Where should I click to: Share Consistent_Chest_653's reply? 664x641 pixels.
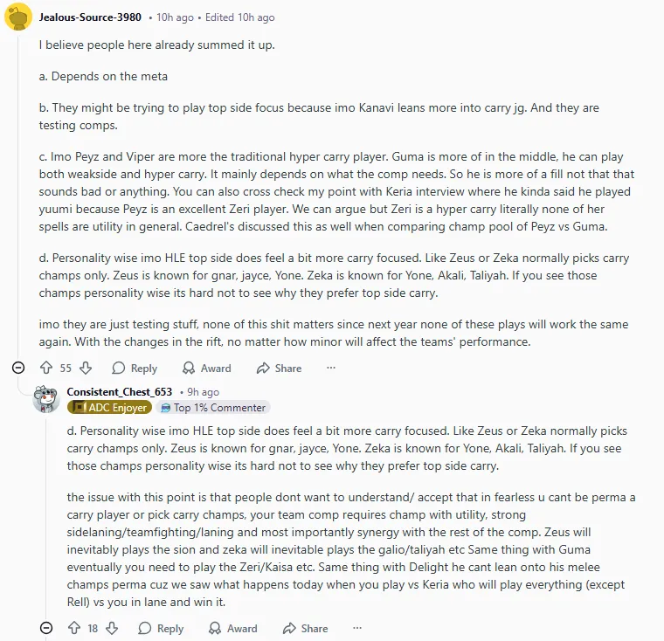[305, 628]
